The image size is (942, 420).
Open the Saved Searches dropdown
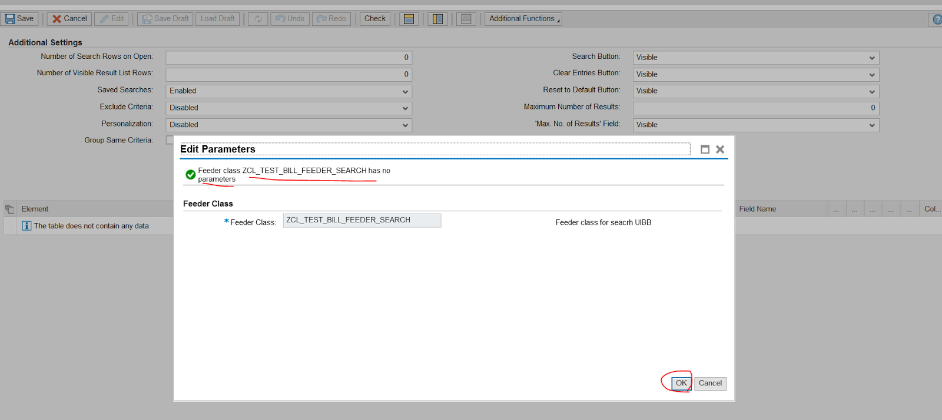pyautogui.click(x=288, y=91)
